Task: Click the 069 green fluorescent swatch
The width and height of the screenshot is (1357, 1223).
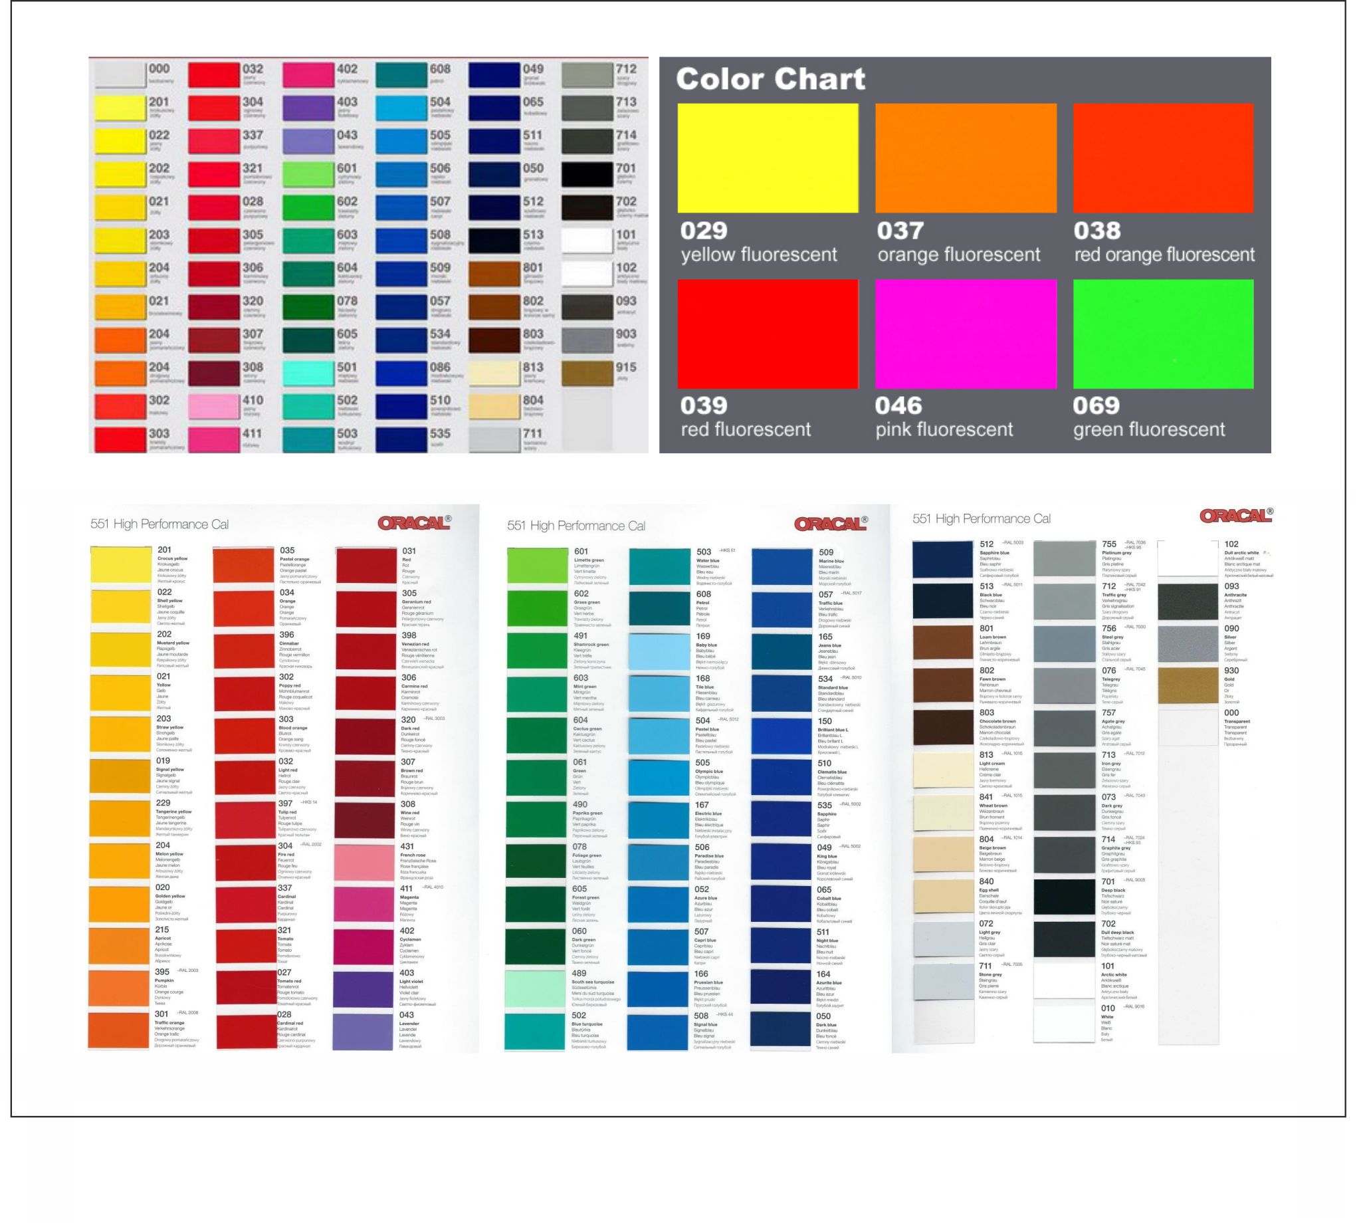Action: click(x=1163, y=334)
